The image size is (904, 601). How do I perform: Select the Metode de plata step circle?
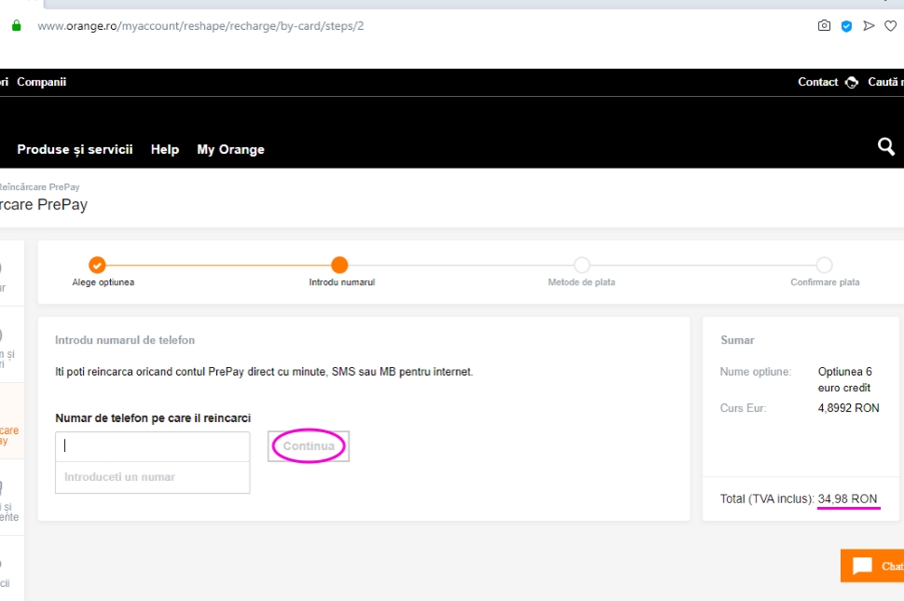tap(582, 265)
